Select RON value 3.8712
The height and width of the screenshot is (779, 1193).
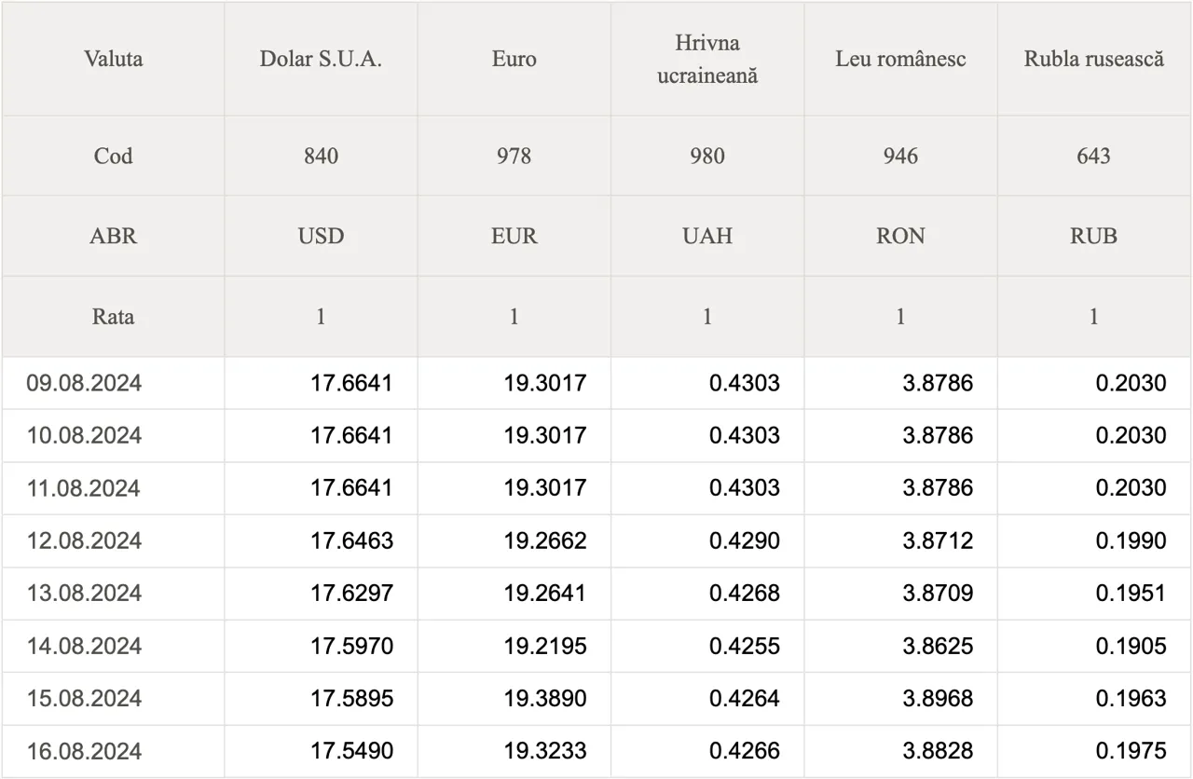pyautogui.click(x=938, y=540)
